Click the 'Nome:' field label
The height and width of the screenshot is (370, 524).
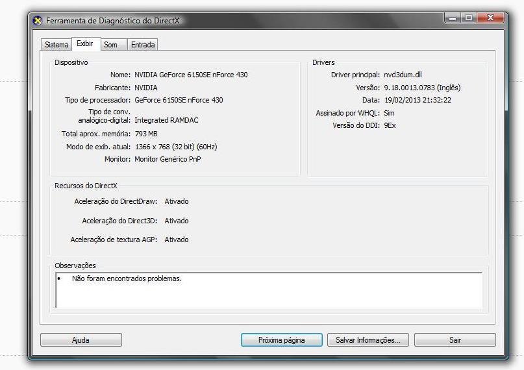(120, 75)
